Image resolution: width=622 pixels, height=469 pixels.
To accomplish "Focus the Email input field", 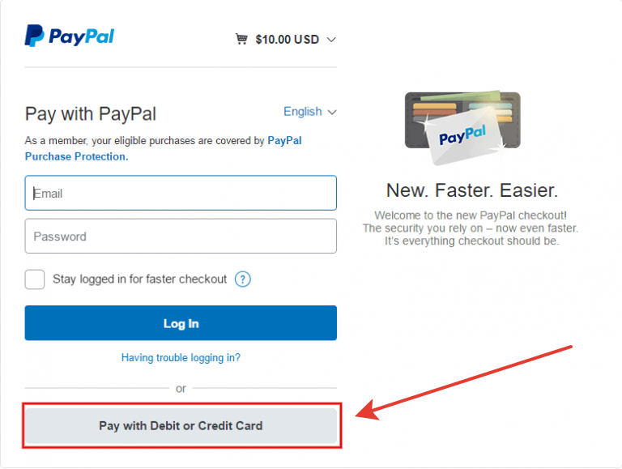I will point(181,193).
